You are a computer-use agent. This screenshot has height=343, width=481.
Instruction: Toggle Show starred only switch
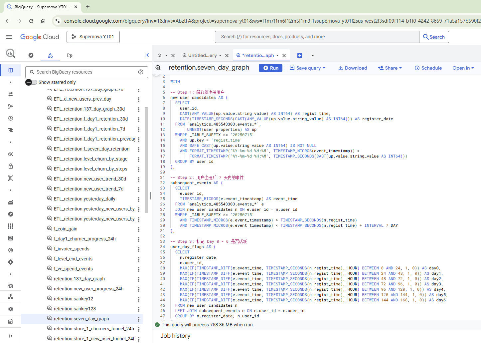pyautogui.click(x=32, y=82)
